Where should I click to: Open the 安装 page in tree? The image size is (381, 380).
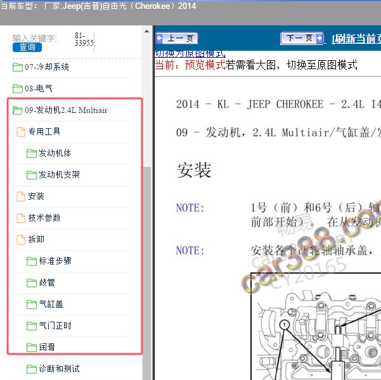pos(36,196)
